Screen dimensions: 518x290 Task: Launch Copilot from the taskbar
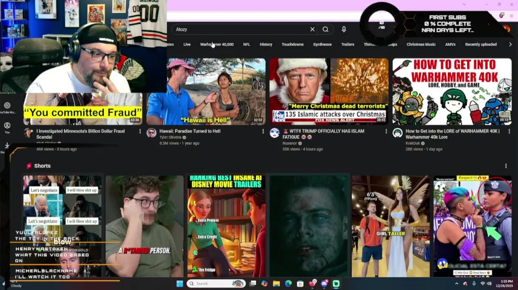[265, 284]
